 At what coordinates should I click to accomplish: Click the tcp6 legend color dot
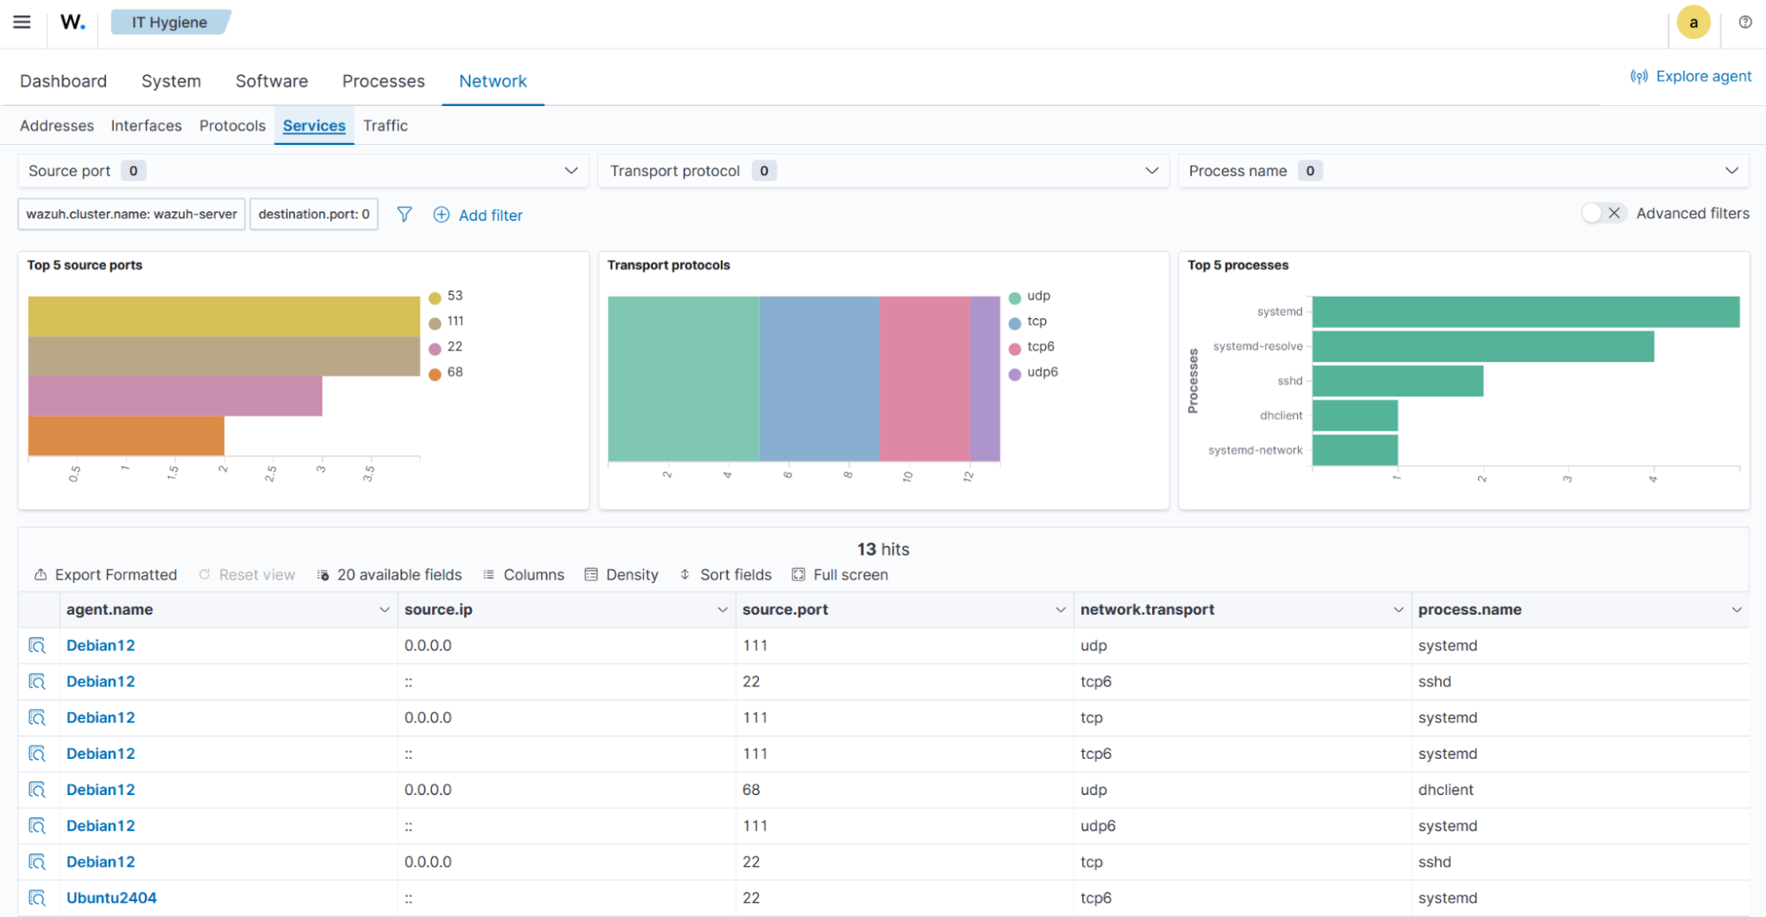(x=1015, y=348)
